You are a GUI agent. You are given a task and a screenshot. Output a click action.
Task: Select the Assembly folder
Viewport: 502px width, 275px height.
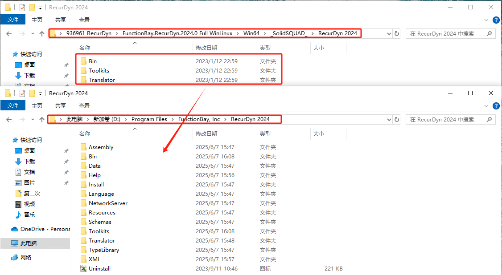[x=101, y=147]
